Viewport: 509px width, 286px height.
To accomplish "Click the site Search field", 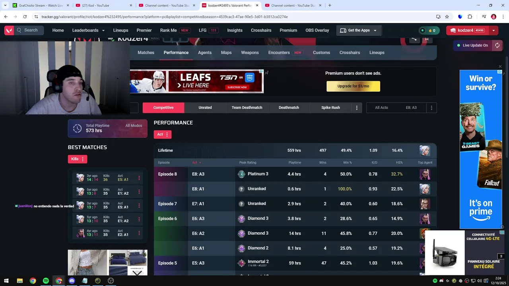I will (x=30, y=30).
